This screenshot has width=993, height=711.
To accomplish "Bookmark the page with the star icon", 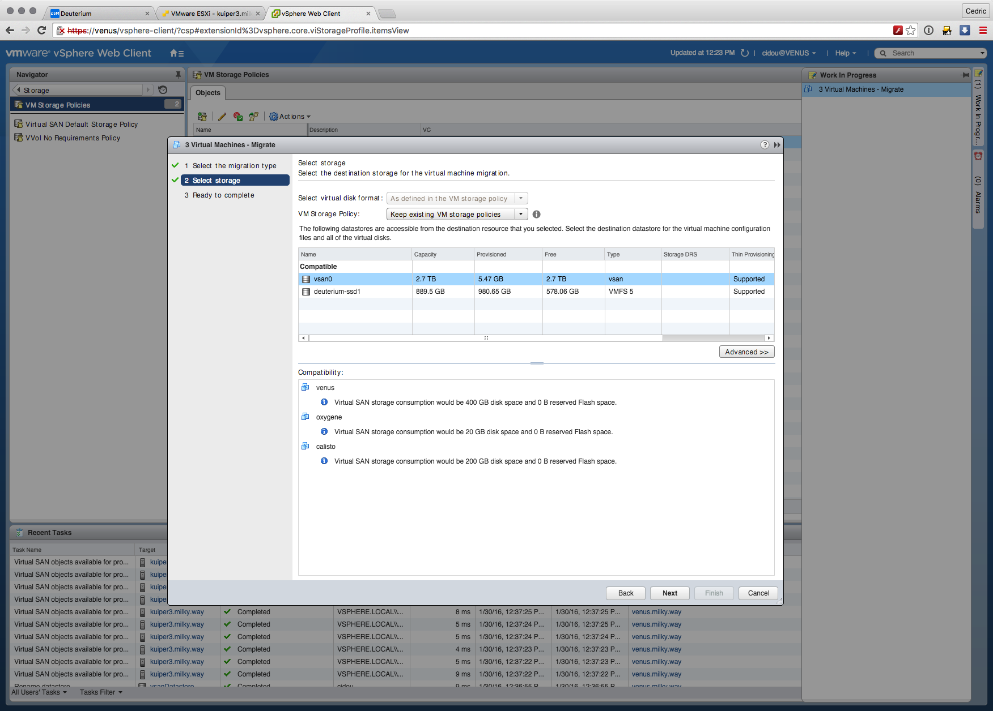I will tap(910, 31).
